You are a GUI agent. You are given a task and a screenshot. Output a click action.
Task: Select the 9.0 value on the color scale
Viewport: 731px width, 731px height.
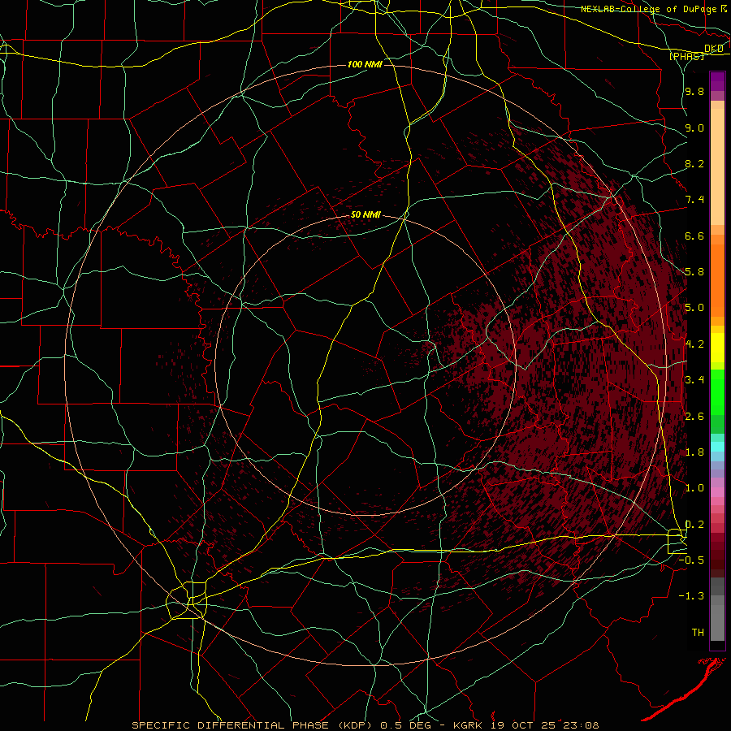(x=694, y=128)
